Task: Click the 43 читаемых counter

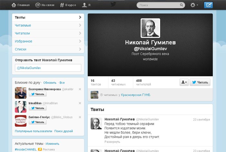Action: (118, 82)
